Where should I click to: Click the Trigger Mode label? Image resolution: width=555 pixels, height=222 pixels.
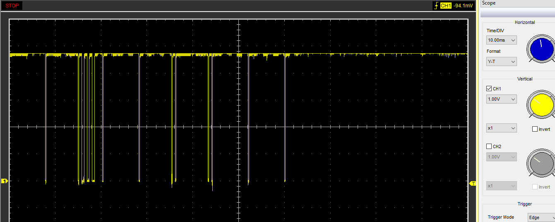500,217
